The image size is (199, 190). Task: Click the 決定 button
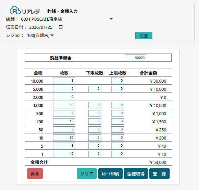(x=144, y=36)
